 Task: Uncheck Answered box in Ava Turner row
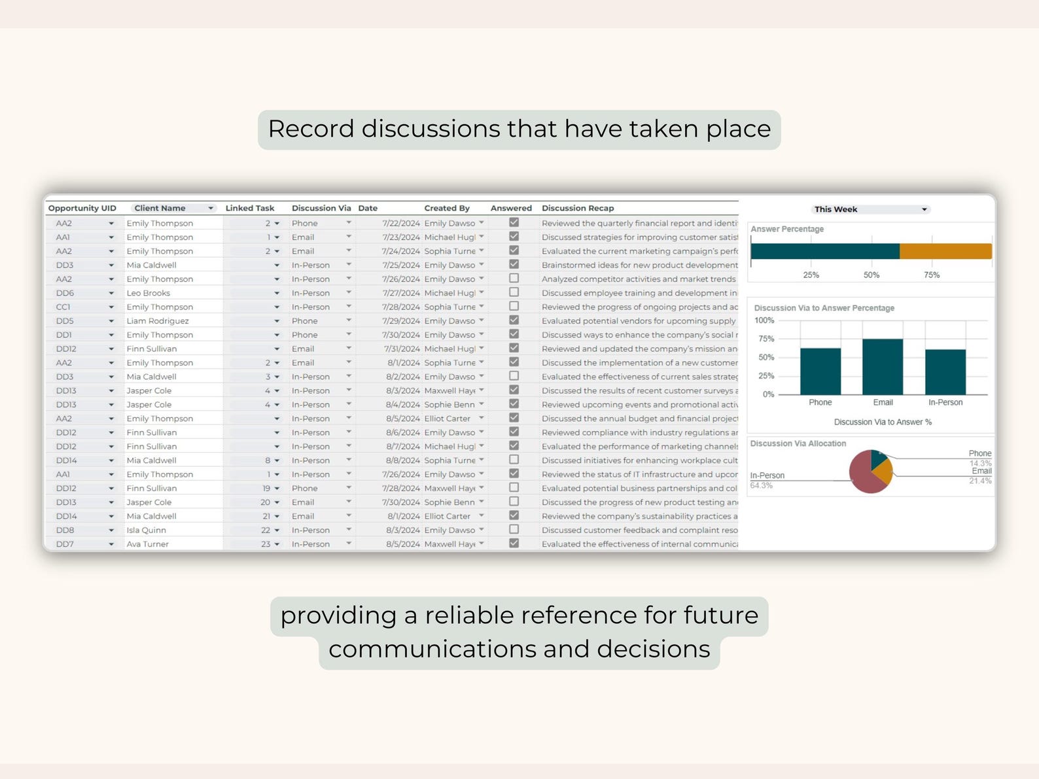point(514,544)
